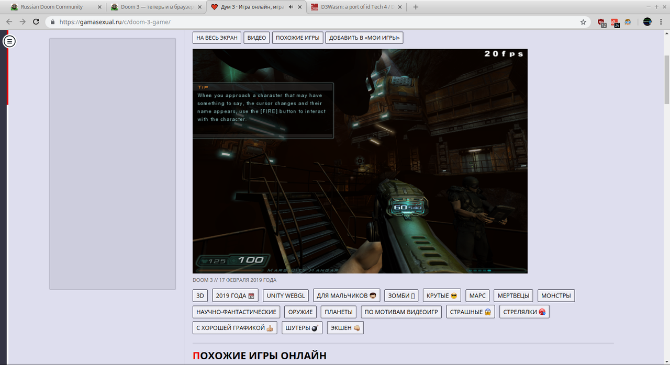Viewport: 670px width, 365px height.
Task: Open the Chrome three-dot menu
Action: (661, 22)
